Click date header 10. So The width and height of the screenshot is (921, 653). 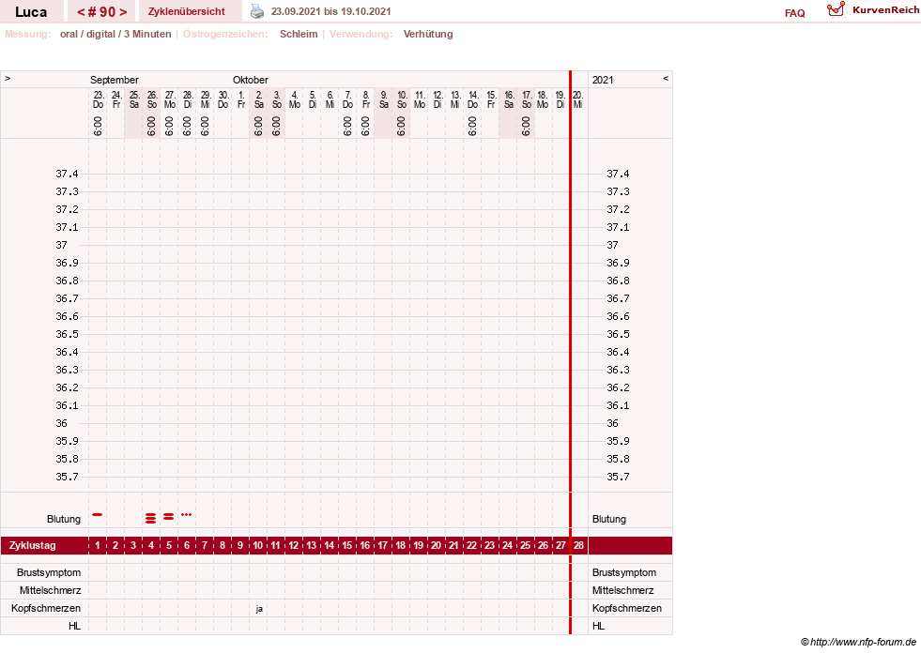tap(402, 99)
